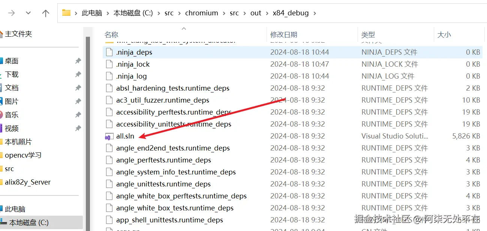This screenshot has width=487, height=231.
Task: Click angle_unittests.runtime_deps file icon
Action: tap(109, 184)
